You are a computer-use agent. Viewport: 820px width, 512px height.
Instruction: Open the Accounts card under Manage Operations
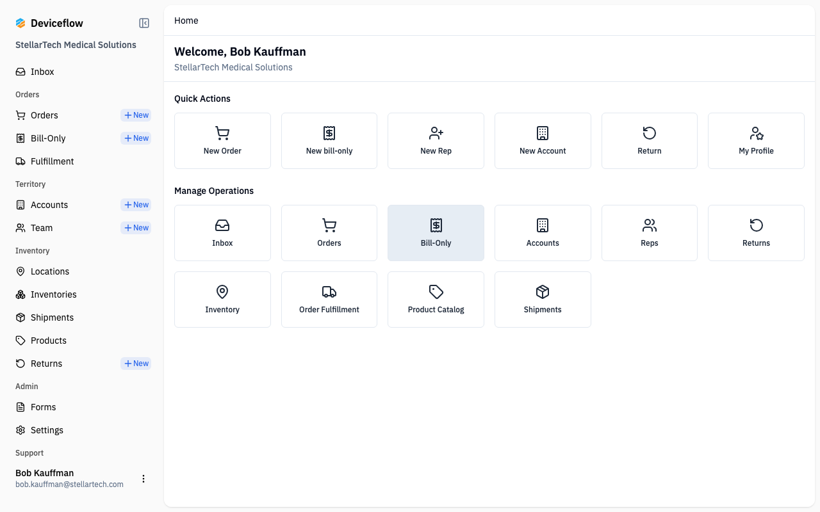[543, 233]
